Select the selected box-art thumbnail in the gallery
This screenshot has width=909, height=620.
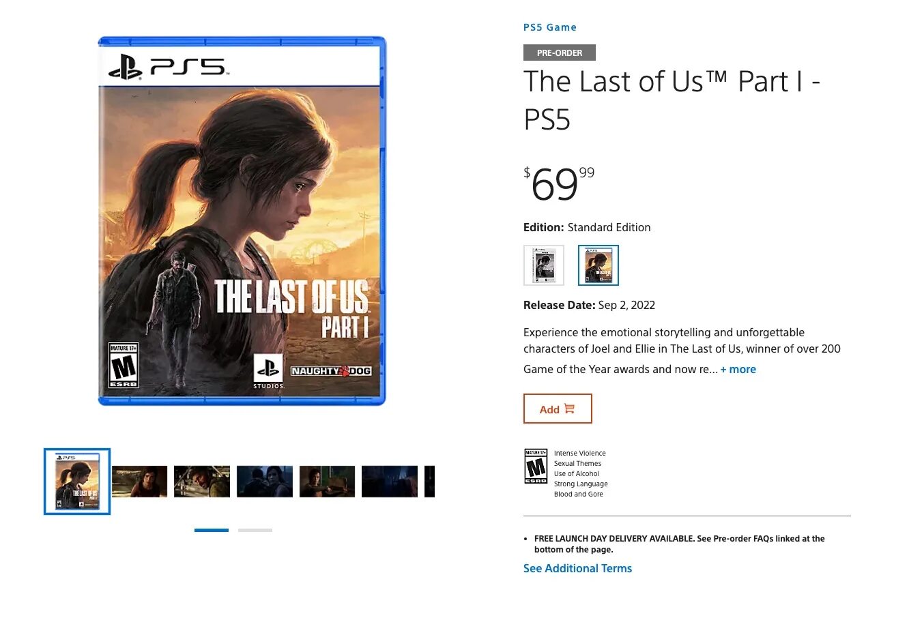pyautogui.click(x=77, y=482)
